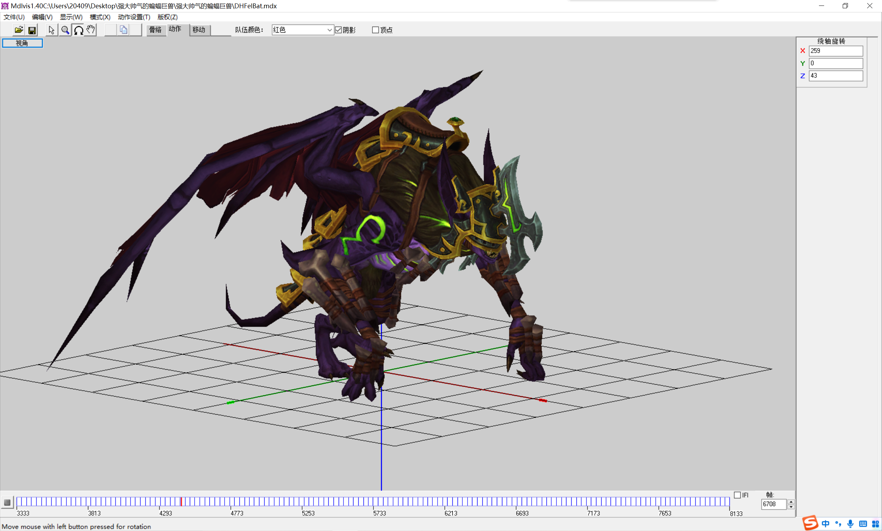Decrease frame number with down arrow
The height and width of the screenshot is (531, 882).
(791, 507)
